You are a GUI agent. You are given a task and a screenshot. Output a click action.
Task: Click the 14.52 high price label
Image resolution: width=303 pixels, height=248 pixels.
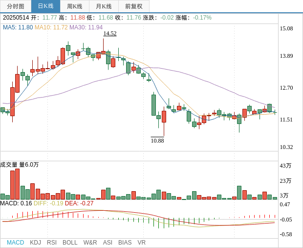(x=110, y=33)
